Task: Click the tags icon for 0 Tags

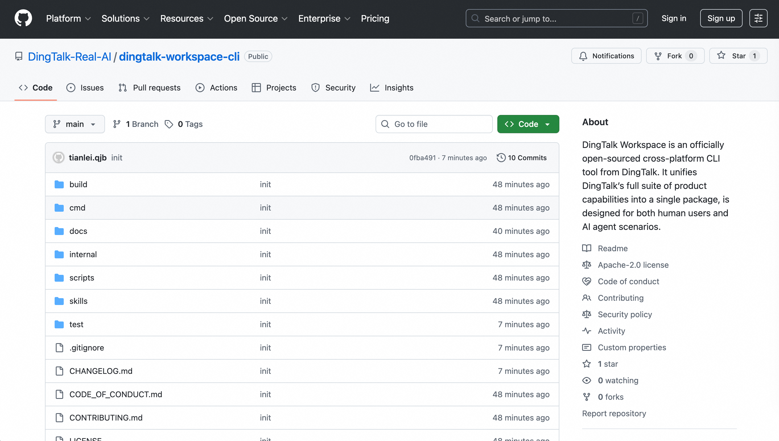Action: (x=169, y=124)
